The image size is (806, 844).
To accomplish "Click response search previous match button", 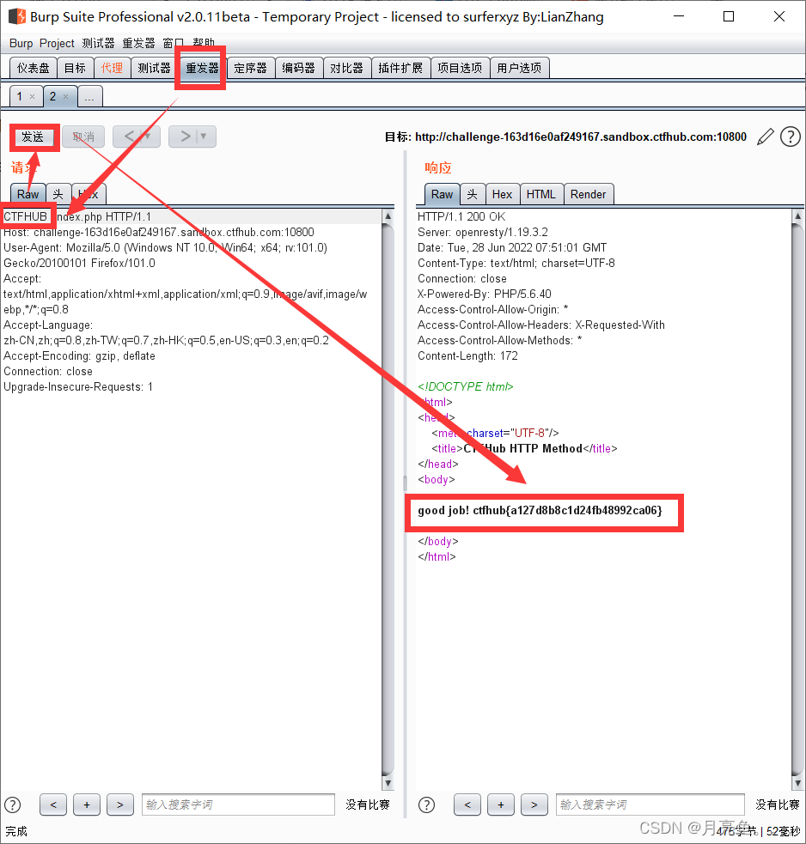I will 467,805.
